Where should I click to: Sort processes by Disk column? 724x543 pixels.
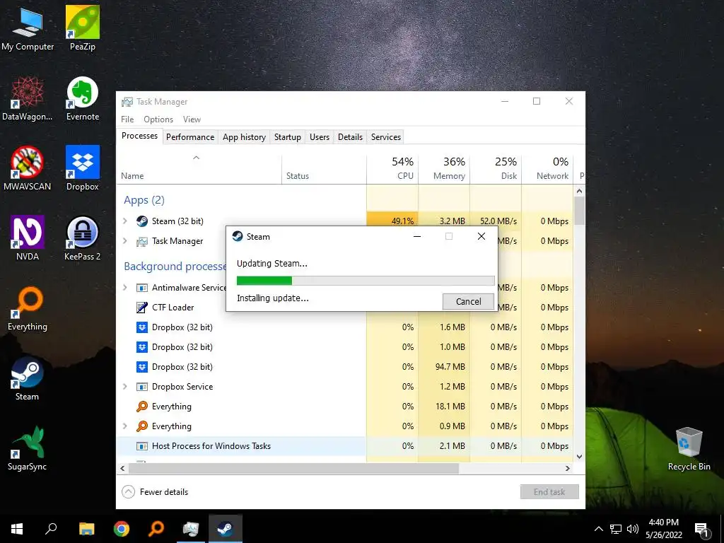click(x=496, y=168)
